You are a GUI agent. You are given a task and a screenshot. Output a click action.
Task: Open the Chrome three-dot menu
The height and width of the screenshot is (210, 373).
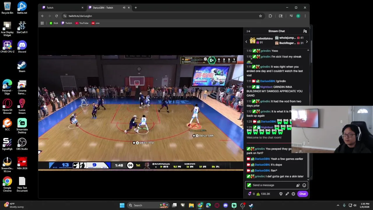(305, 16)
